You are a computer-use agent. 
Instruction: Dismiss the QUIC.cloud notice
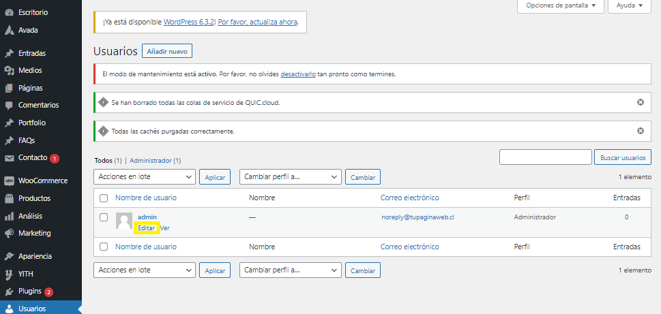(x=640, y=102)
